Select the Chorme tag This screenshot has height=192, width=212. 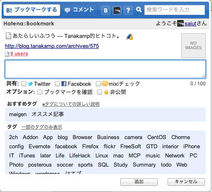click(181, 137)
